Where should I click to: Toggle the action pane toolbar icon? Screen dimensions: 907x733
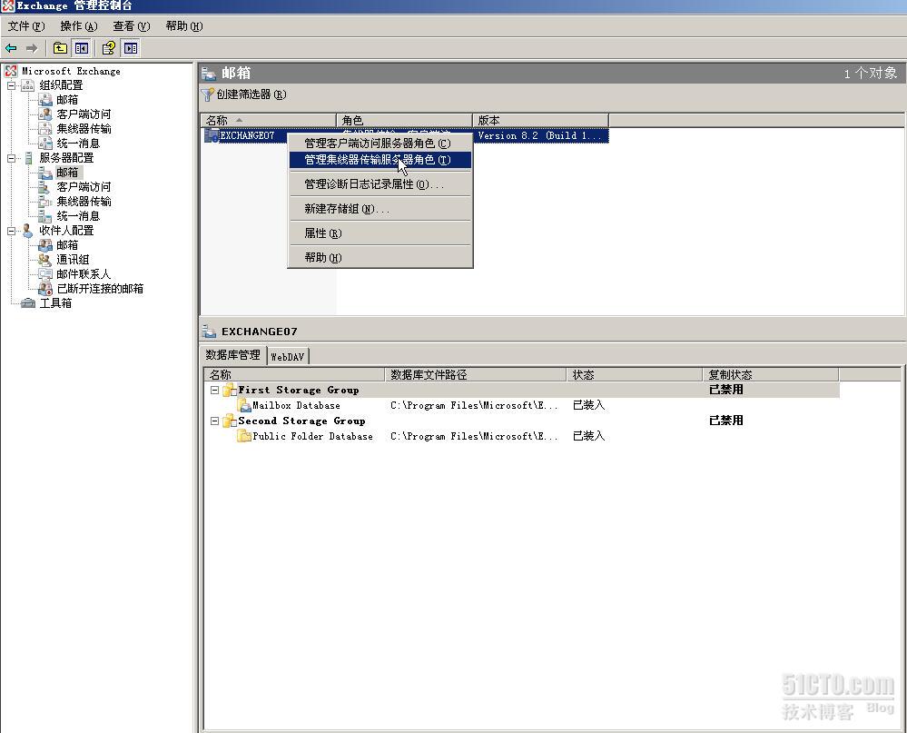click(131, 49)
